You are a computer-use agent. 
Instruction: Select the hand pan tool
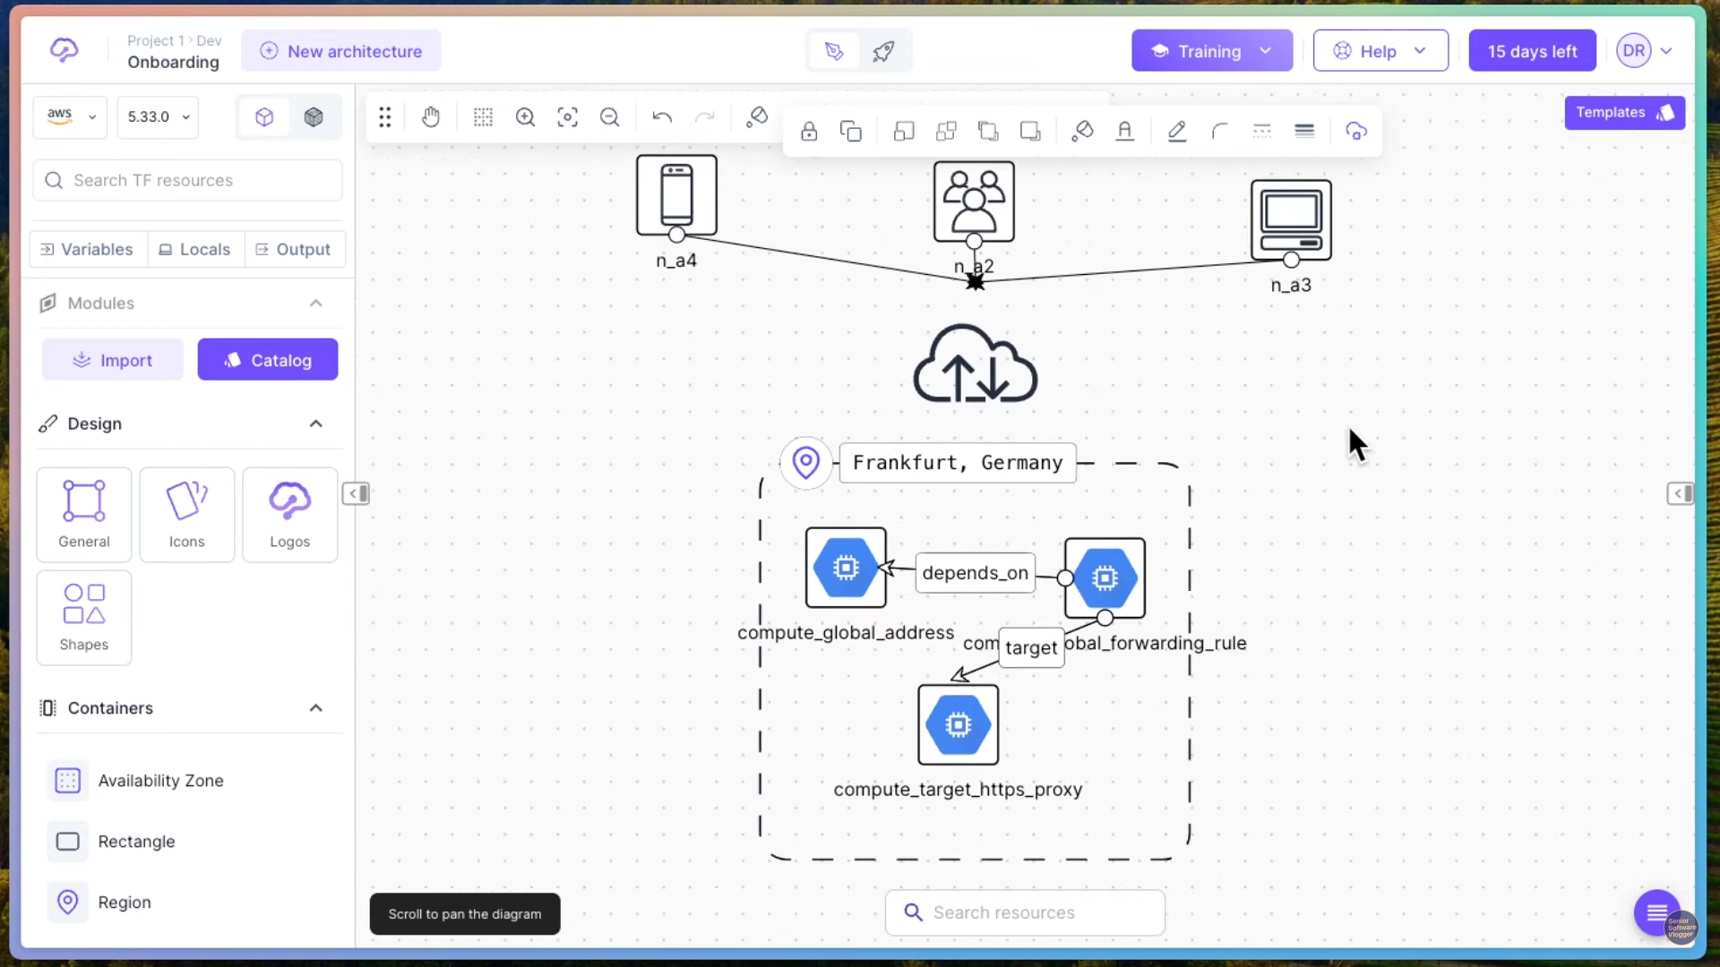(431, 117)
